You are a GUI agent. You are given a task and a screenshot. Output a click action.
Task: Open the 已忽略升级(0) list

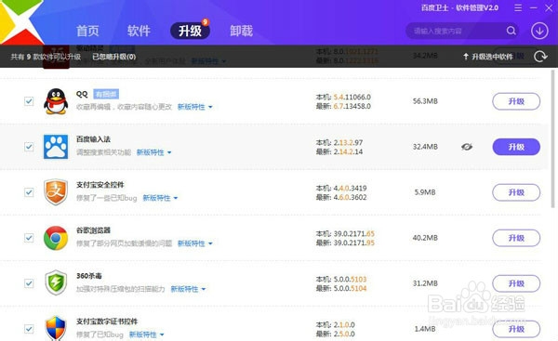click(113, 57)
